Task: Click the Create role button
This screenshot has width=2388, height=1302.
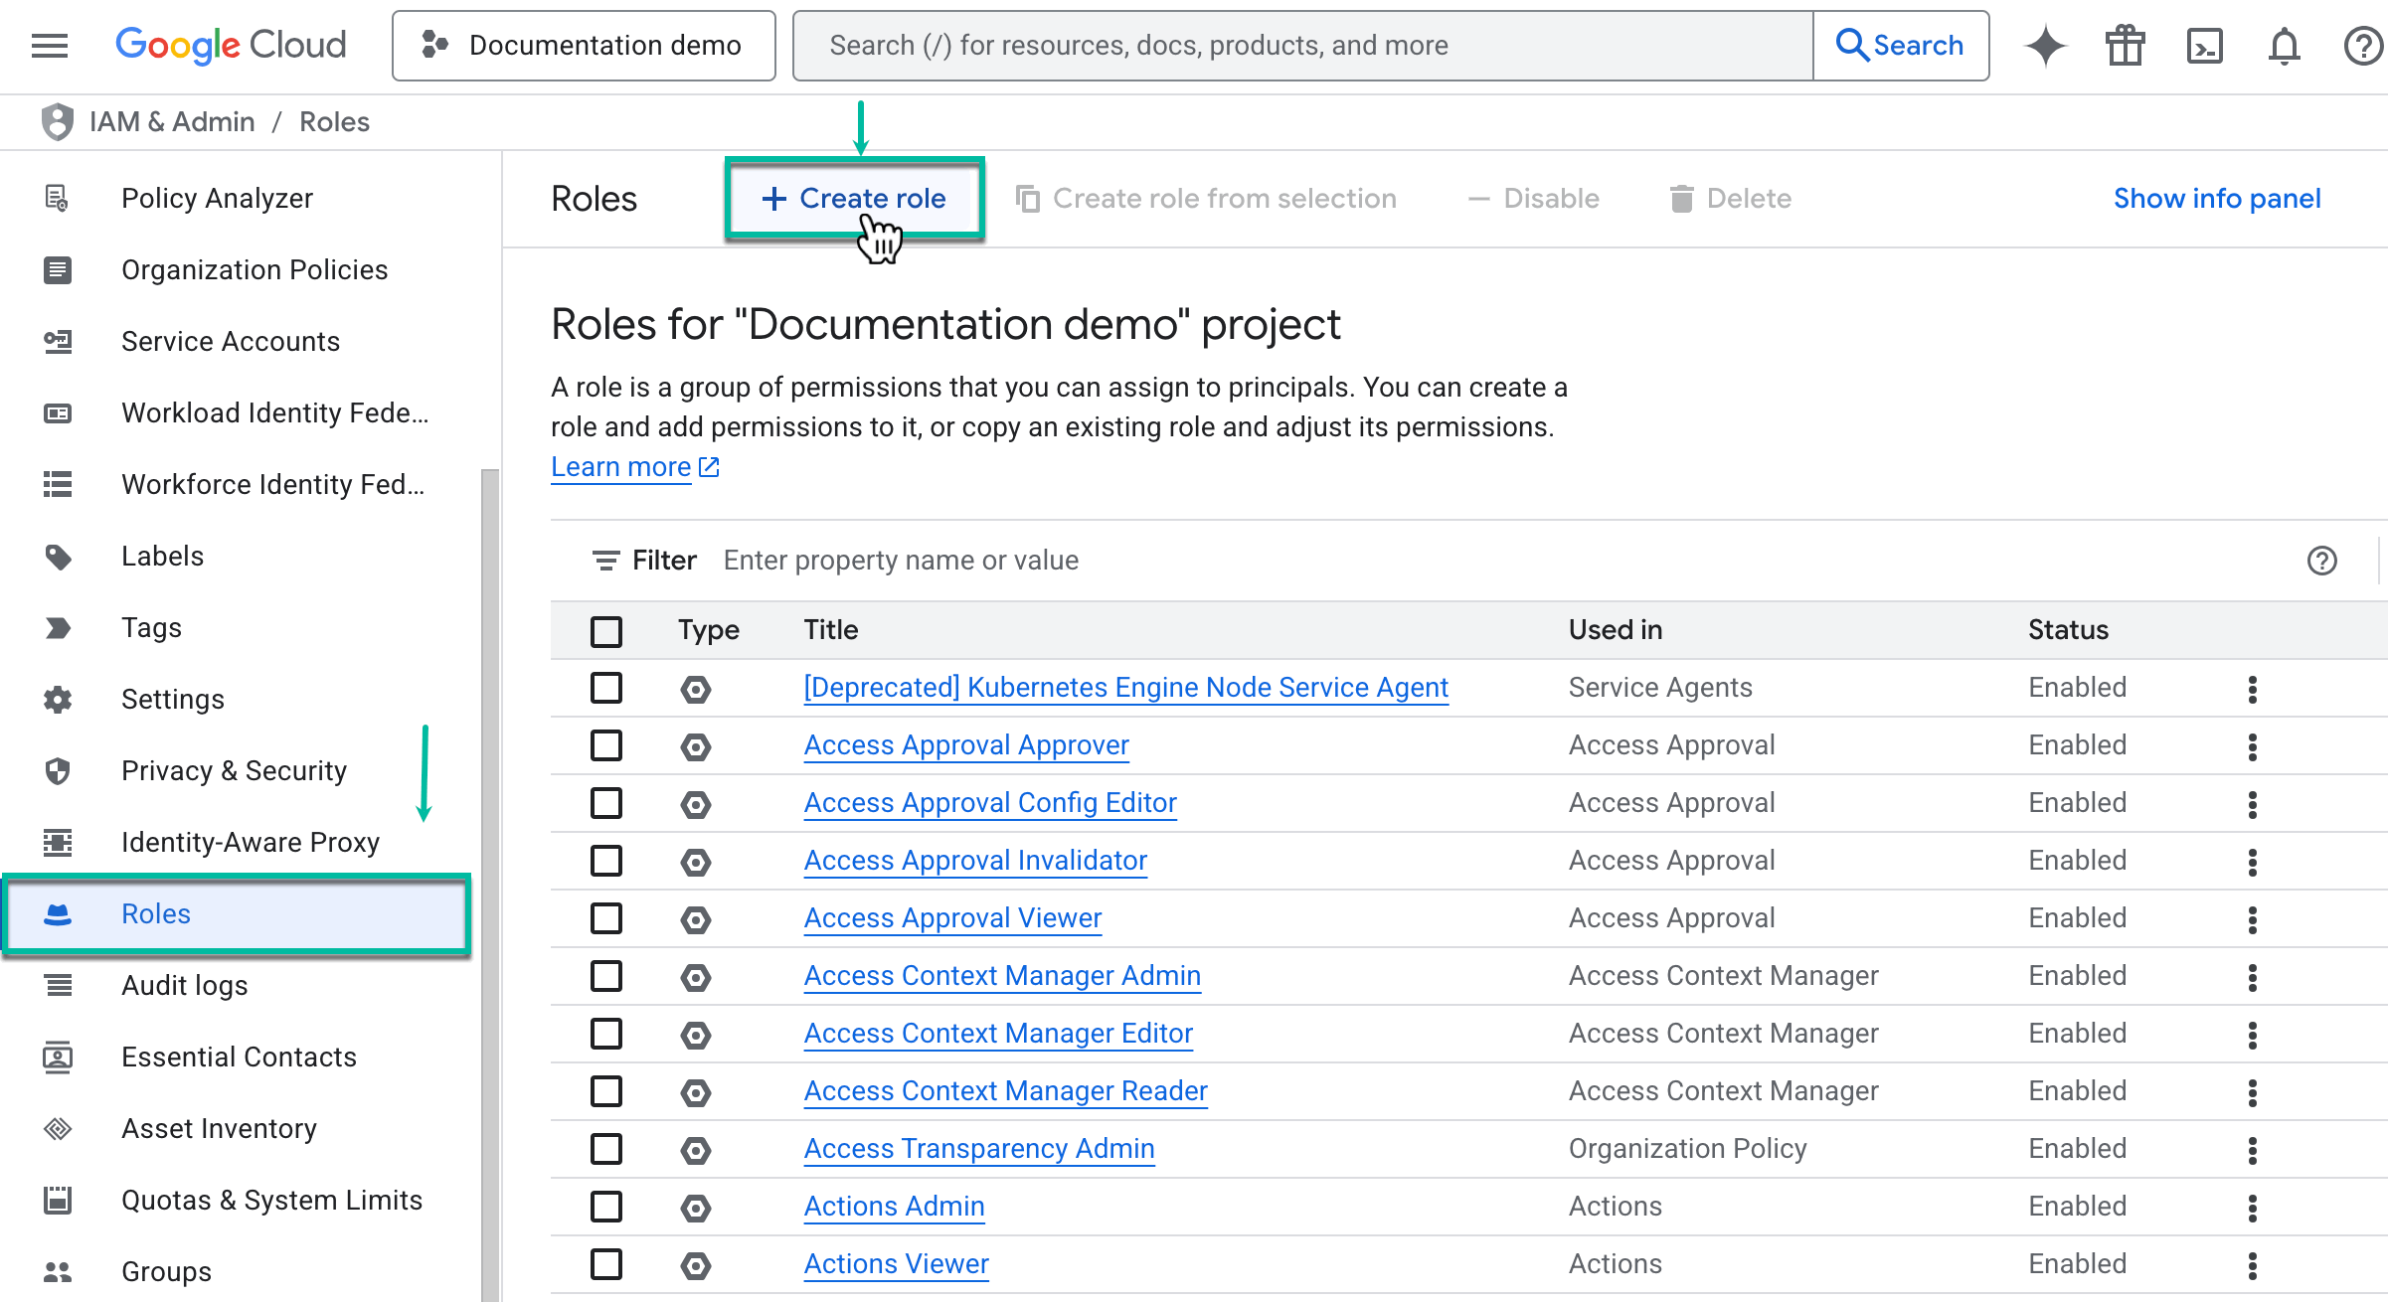Action: tap(855, 198)
